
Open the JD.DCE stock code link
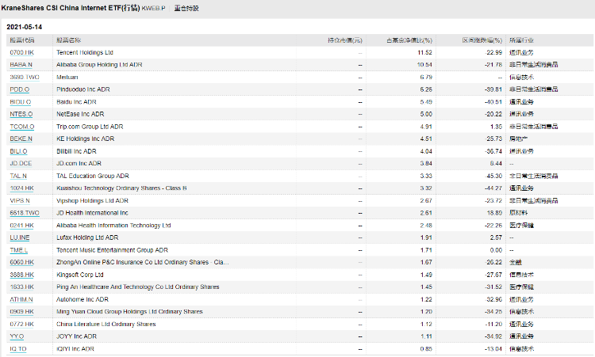[x=21, y=163]
